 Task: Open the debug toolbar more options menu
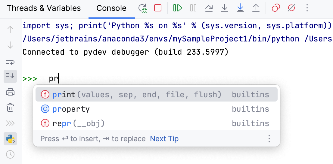(307, 8)
